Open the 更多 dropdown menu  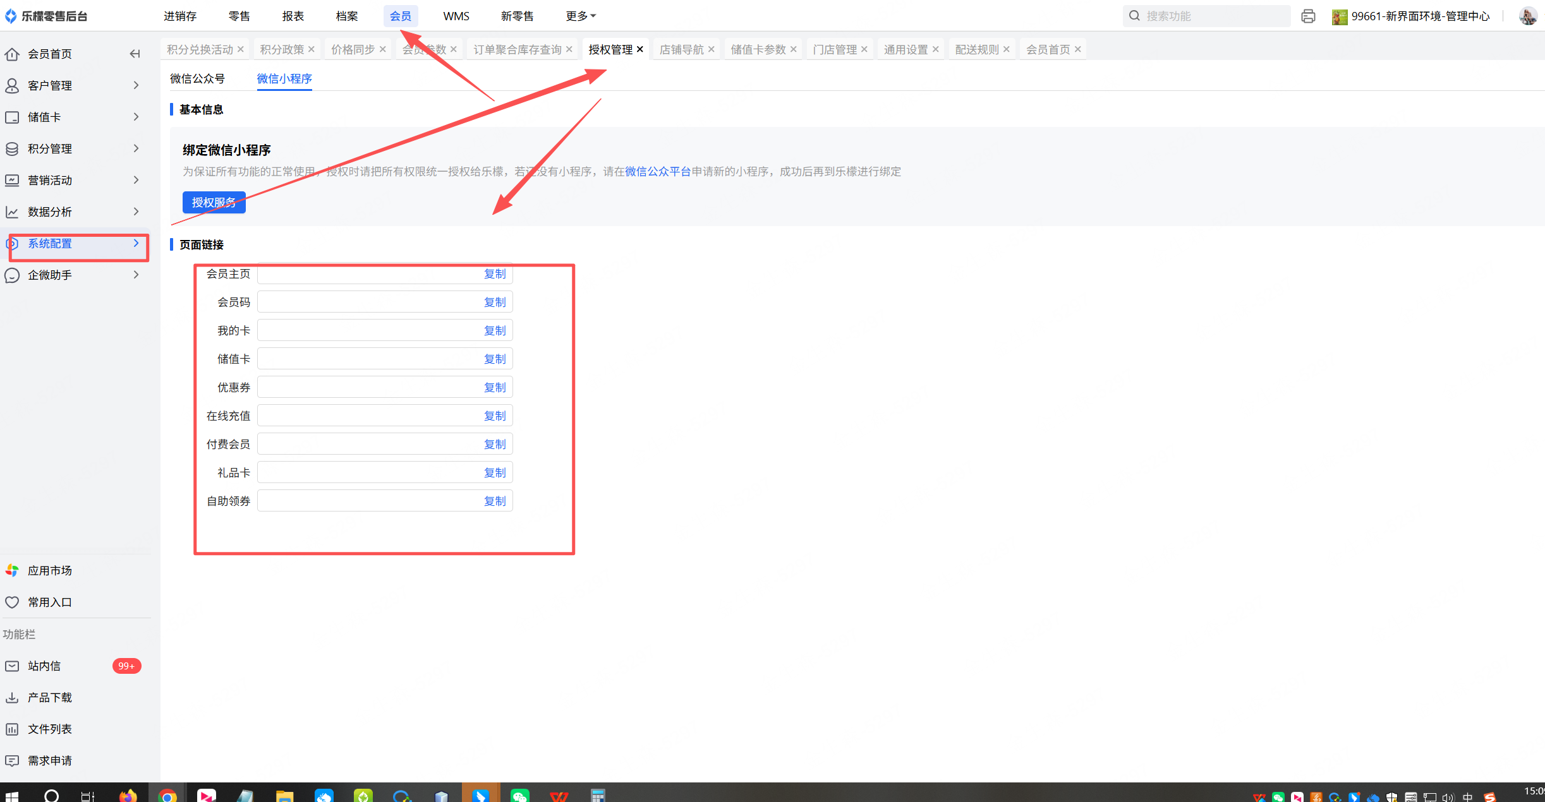580,16
